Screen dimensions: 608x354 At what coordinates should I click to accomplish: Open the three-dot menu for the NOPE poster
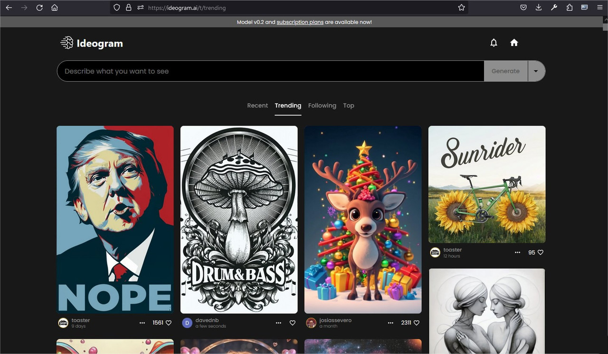(x=142, y=323)
